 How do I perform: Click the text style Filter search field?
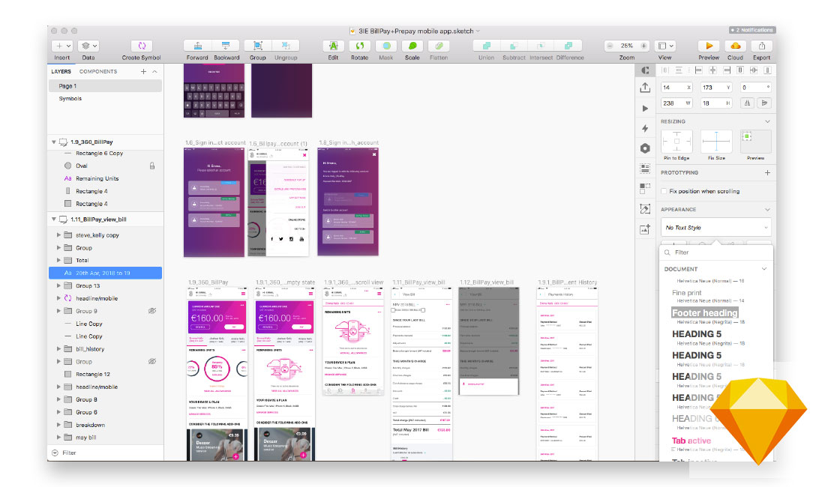point(716,252)
